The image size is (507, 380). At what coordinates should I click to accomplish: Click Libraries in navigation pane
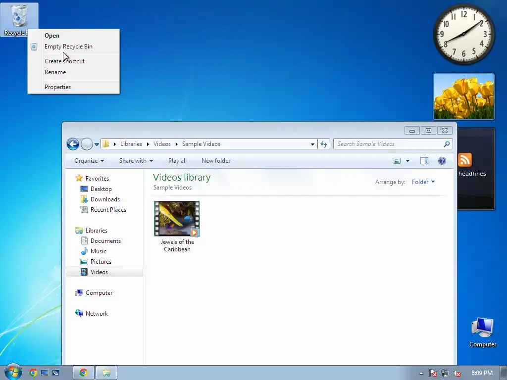pos(97,231)
